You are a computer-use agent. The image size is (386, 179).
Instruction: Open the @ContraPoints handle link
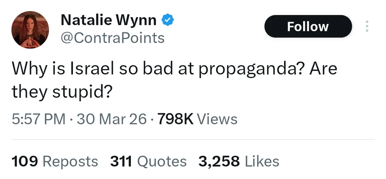(112, 38)
